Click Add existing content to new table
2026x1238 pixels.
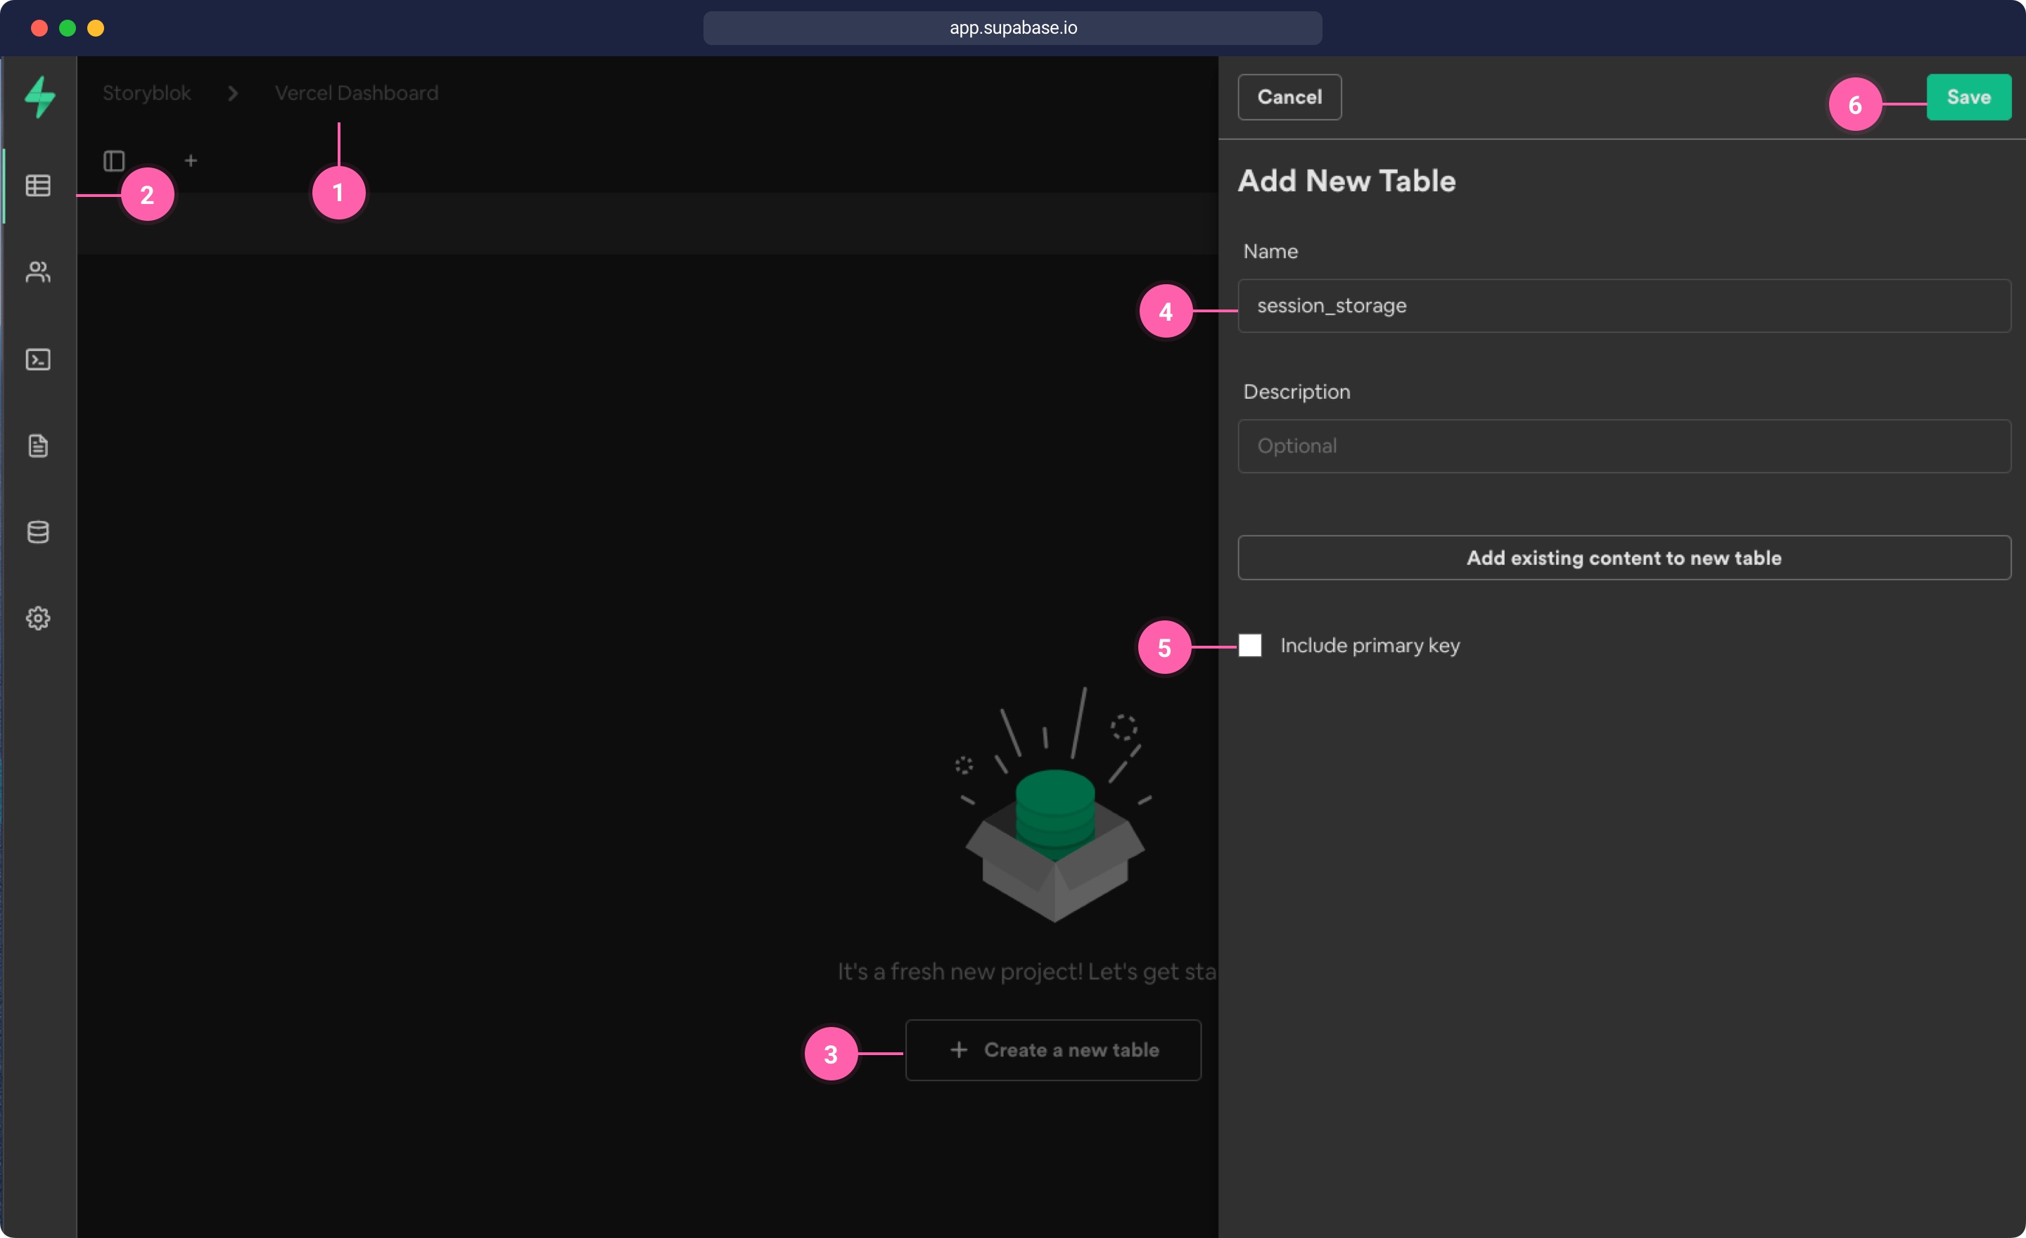1624,559
